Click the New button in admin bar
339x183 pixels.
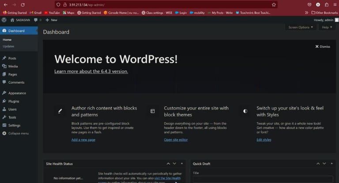point(52,20)
